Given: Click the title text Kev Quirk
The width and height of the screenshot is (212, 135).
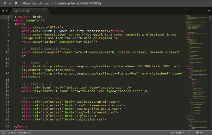Looking at the screenshot, I should pyautogui.click(x=43, y=31).
